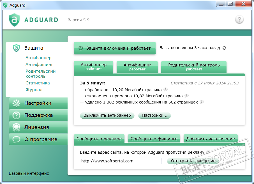This screenshot has width=254, height=184.
Task: Disable antibanner via Выключить антибаннер button
Action: click(107, 116)
